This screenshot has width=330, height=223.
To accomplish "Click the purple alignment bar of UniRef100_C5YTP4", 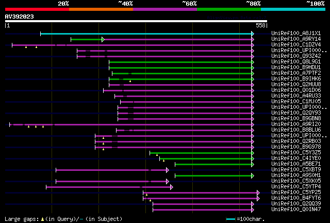I will [x=108, y=187].
